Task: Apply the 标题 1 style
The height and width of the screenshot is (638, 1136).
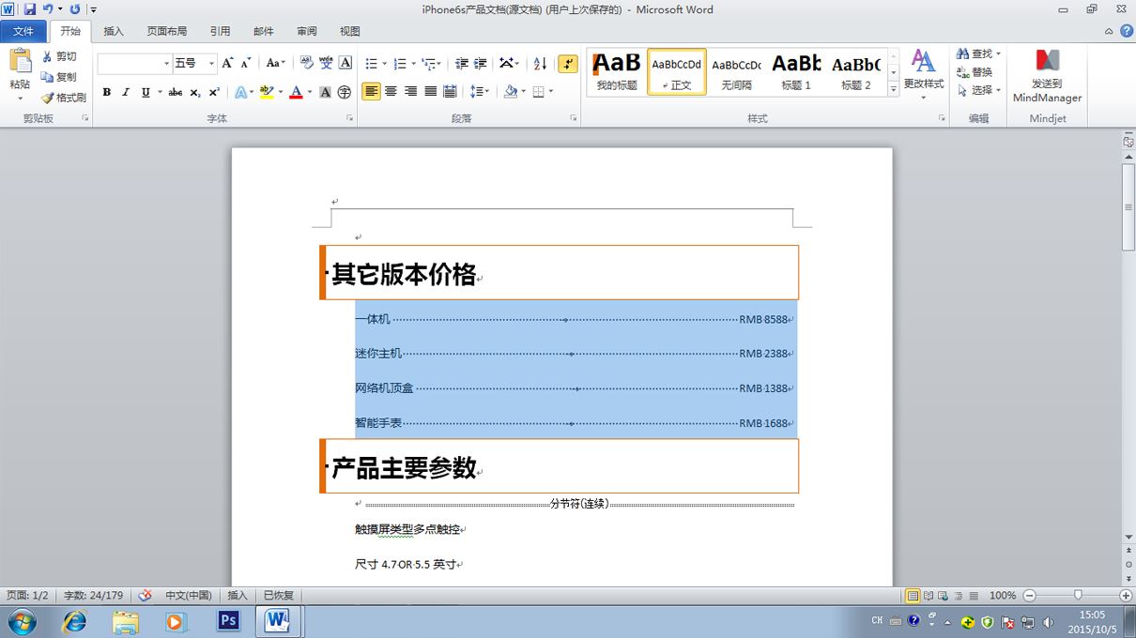Action: coord(796,72)
